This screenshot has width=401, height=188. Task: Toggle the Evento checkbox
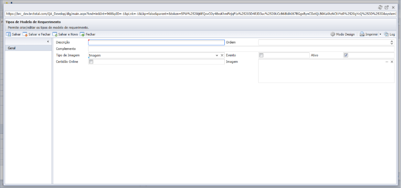tap(261, 55)
